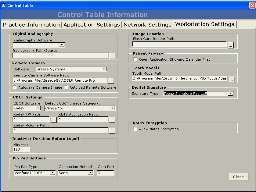The height and width of the screenshot is (192, 256).
Task: Open the Signature Type dropdown
Action: point(231,94)
